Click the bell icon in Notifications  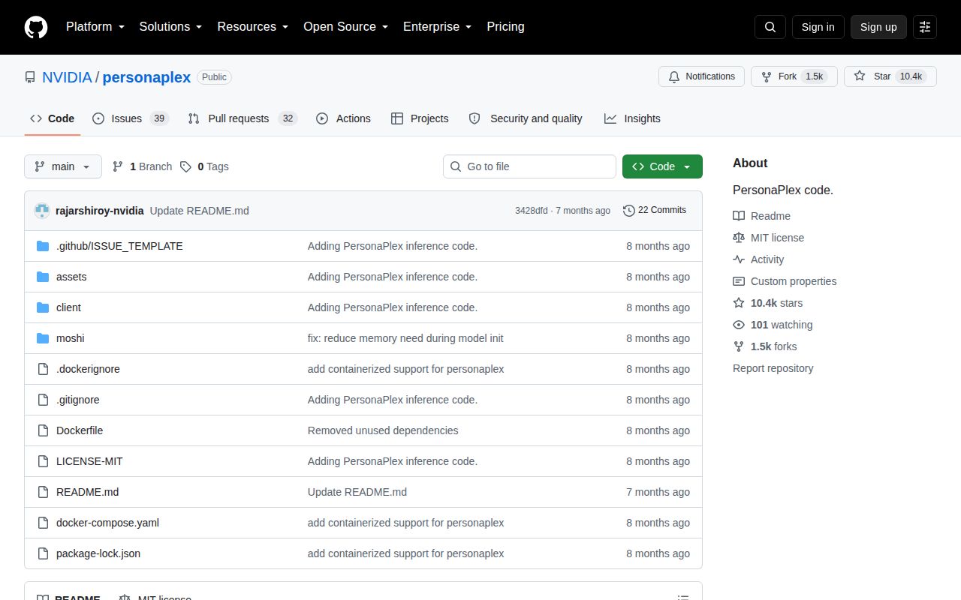click(x=674, y=76)
